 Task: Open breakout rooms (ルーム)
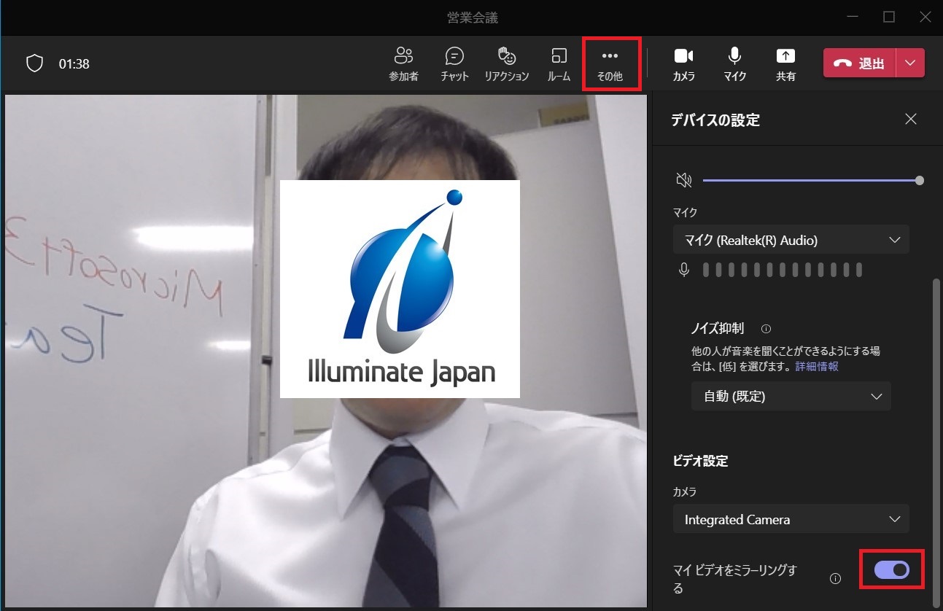(x=559, y=63)
